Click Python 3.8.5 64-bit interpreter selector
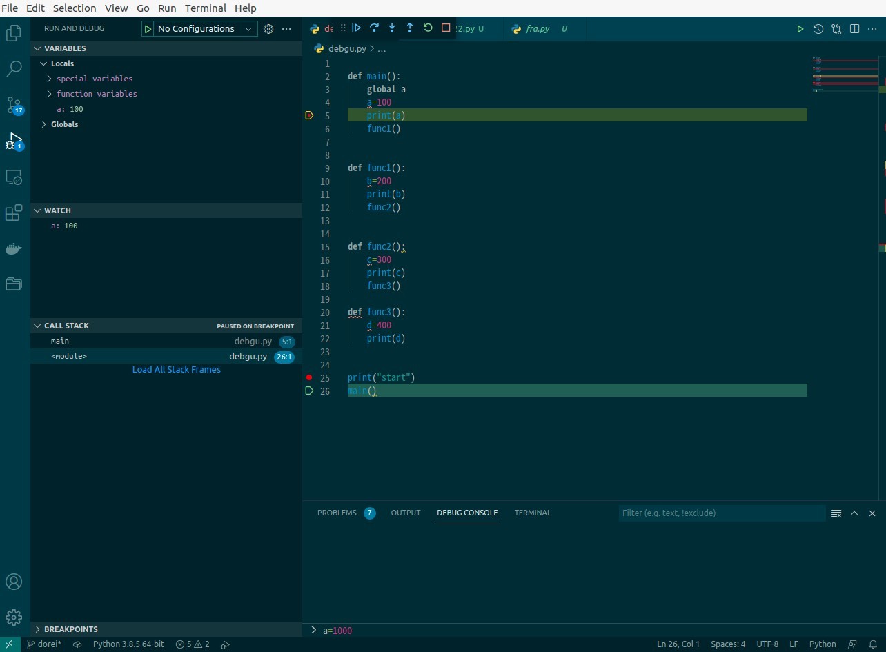 pos(128,644)
